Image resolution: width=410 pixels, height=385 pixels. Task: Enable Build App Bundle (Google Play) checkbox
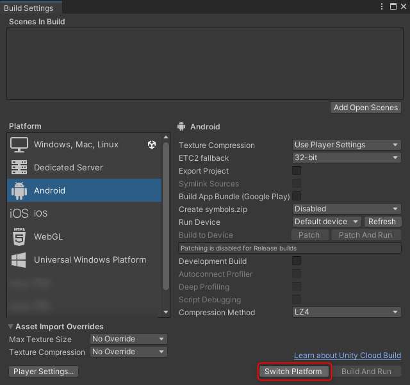point(297,196)
